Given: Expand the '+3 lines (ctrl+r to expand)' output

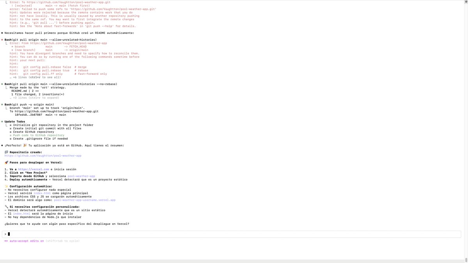Looking at the screenshot, I should [x=34, y=97].
